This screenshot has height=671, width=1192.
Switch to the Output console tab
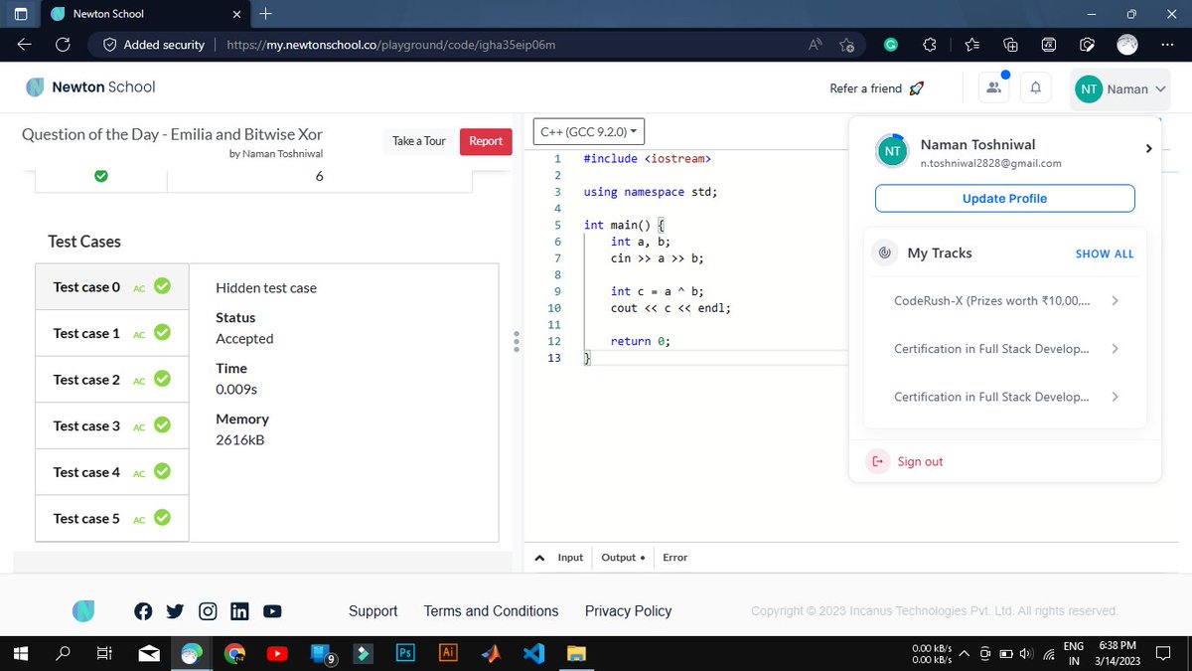pos(623,558)
